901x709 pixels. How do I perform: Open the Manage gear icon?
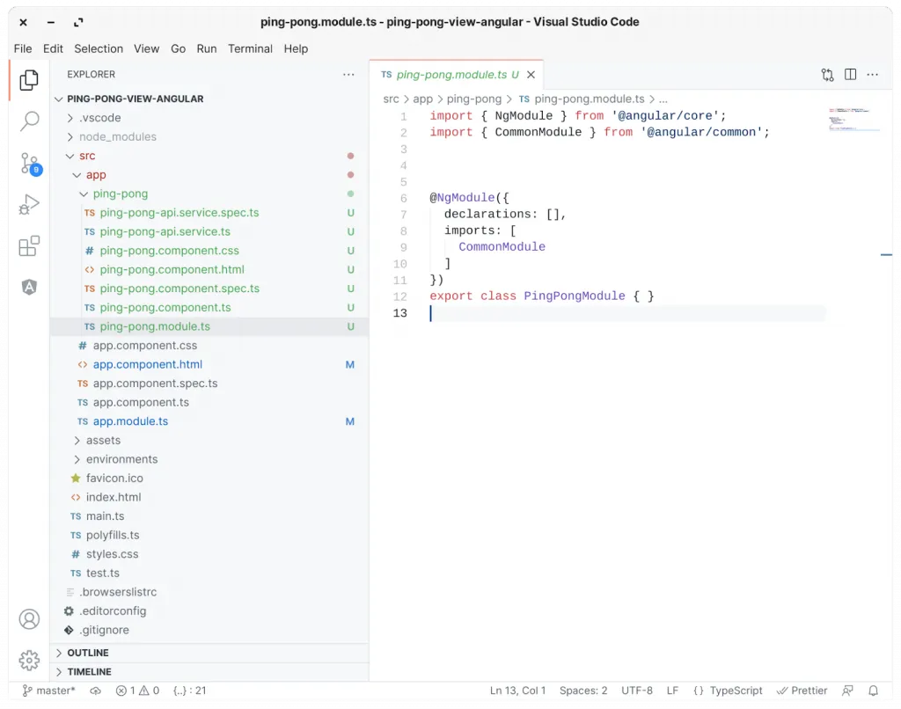click(29, 660)
